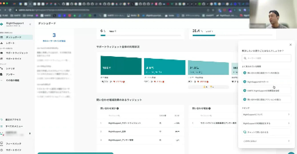Open KARTE RightSupportの初期設定全般 question
The width and height of the screenshot is (297, 154).
point(266,90)
